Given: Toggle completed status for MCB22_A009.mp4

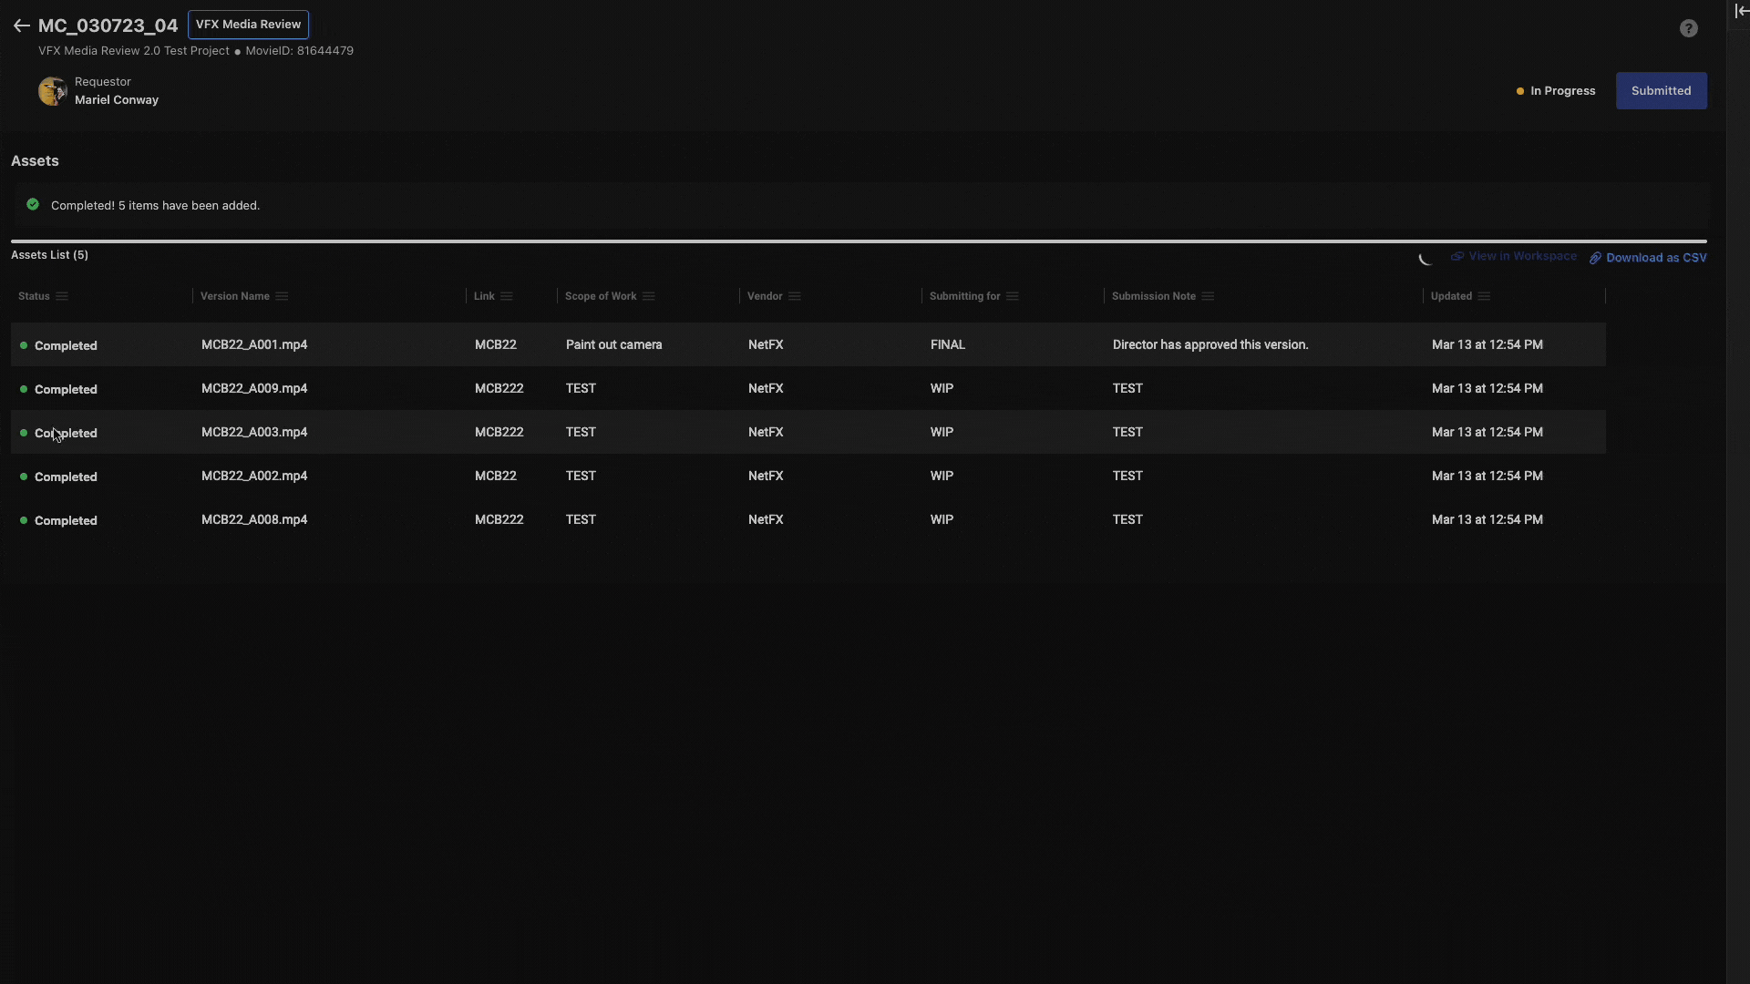Looking at the screenshot, I should (x=22, y=388).
